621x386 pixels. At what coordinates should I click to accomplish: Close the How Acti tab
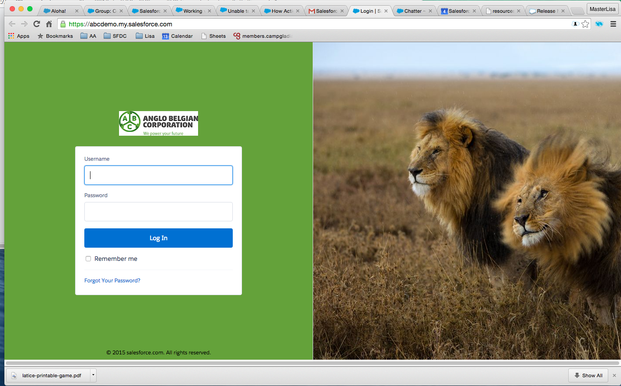(298, 11)
